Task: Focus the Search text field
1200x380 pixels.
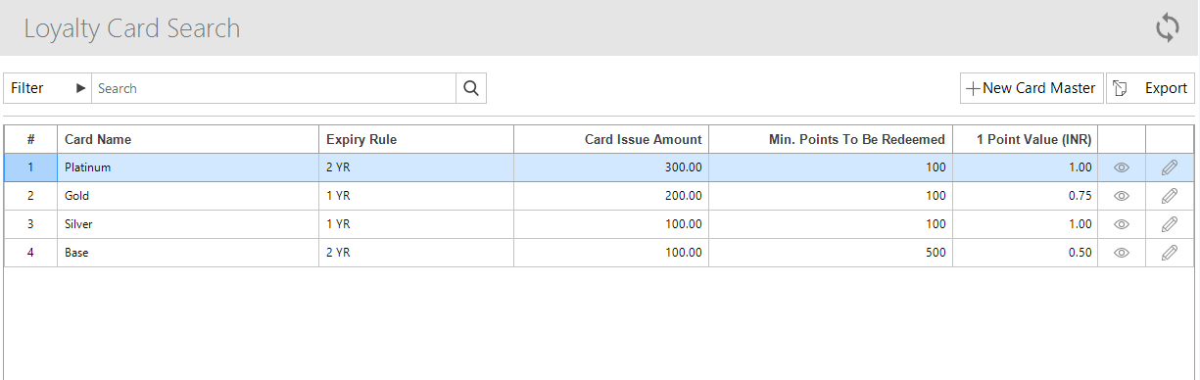Action: [274, 88]
